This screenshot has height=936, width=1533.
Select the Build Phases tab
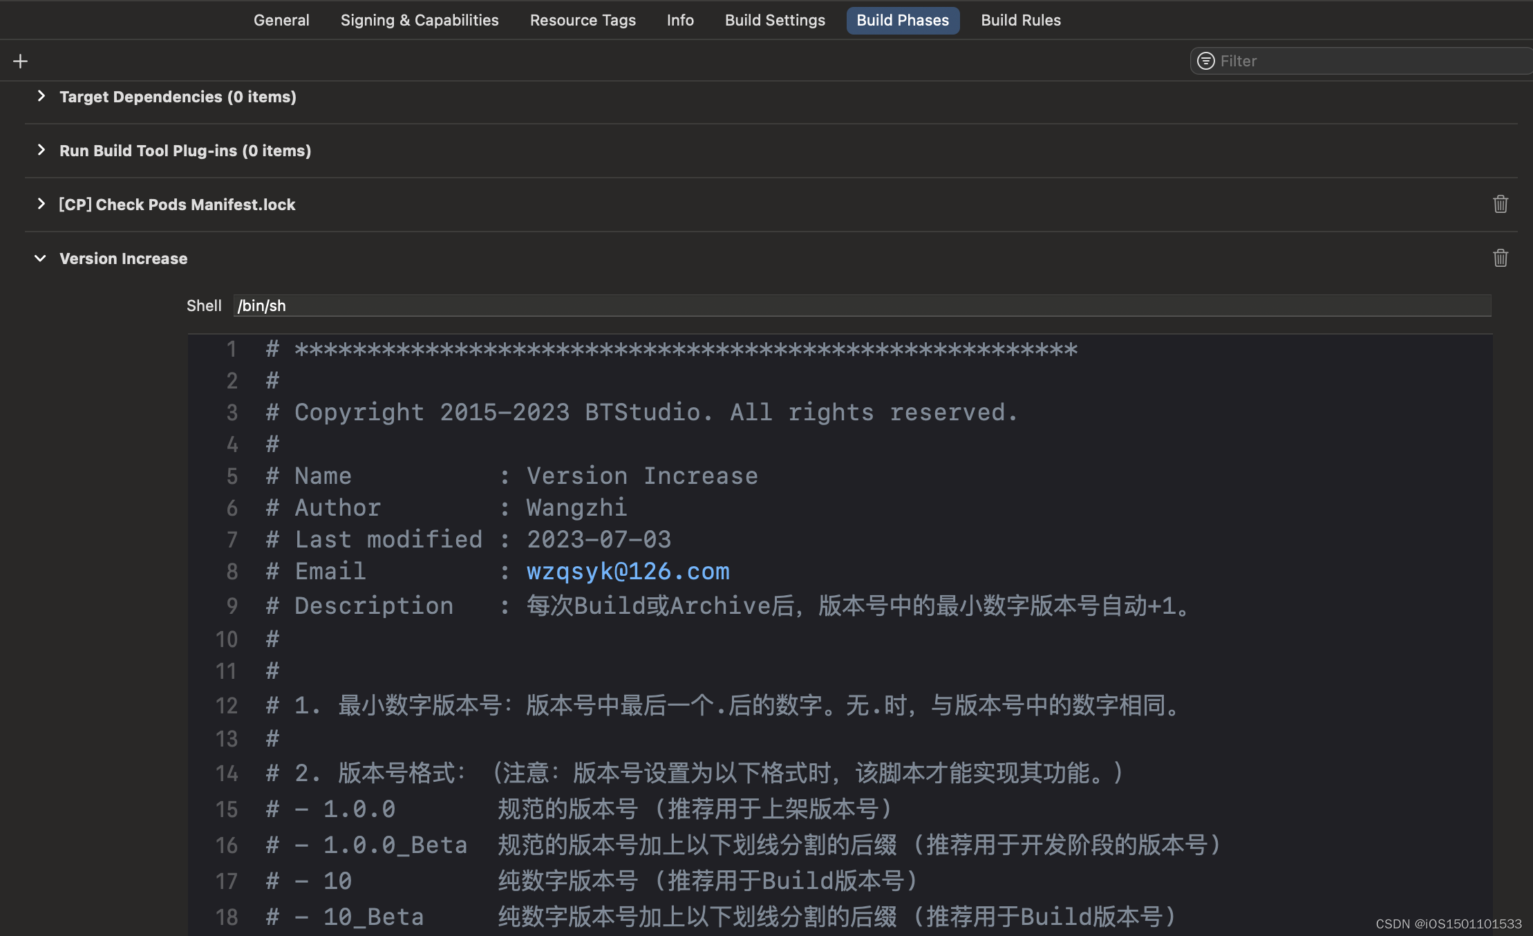903,21
